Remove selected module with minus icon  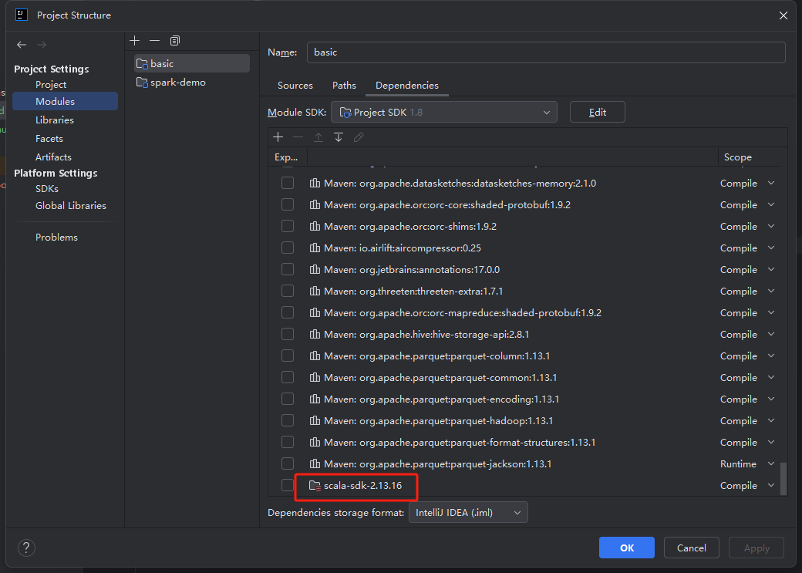154,40
